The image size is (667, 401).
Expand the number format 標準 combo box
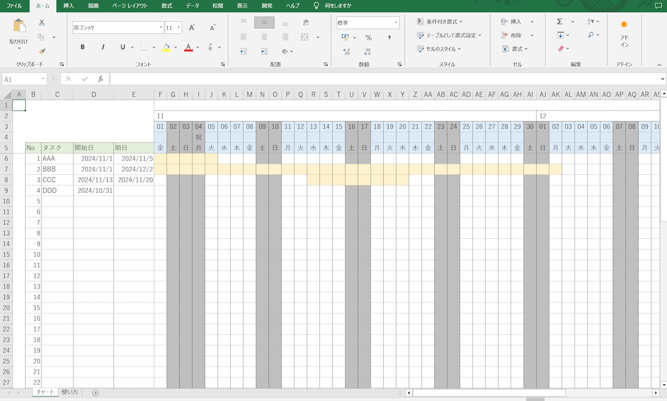396,23
